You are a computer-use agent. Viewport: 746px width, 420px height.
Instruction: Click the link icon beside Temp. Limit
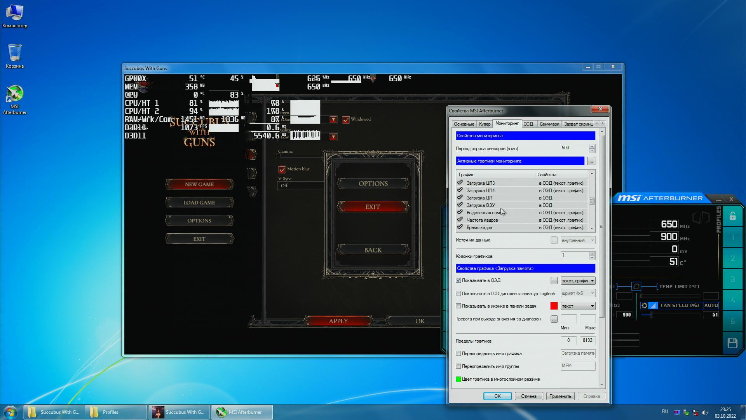pos(636,287)
